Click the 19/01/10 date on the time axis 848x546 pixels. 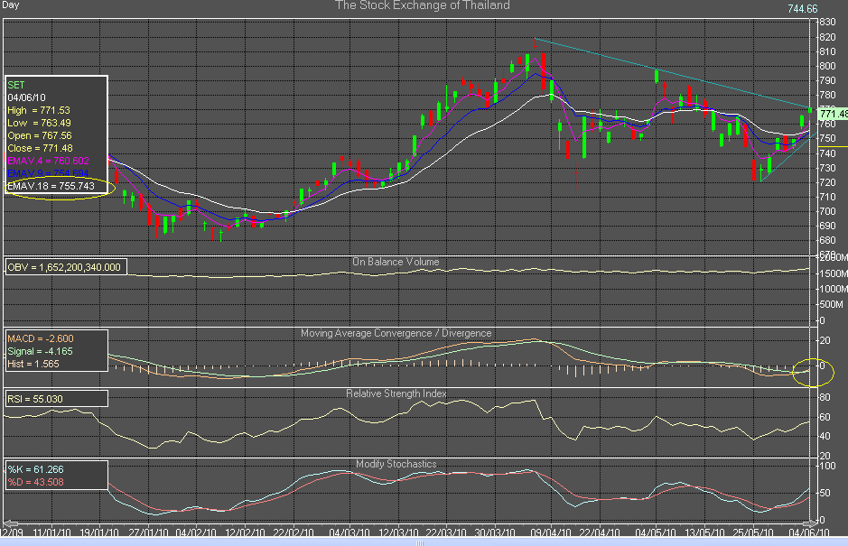[x=99, y=532]
